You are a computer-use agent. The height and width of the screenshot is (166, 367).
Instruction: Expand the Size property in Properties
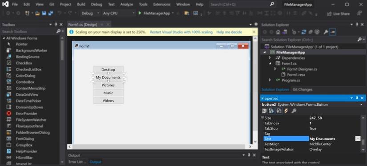click(x=262, y=118)
